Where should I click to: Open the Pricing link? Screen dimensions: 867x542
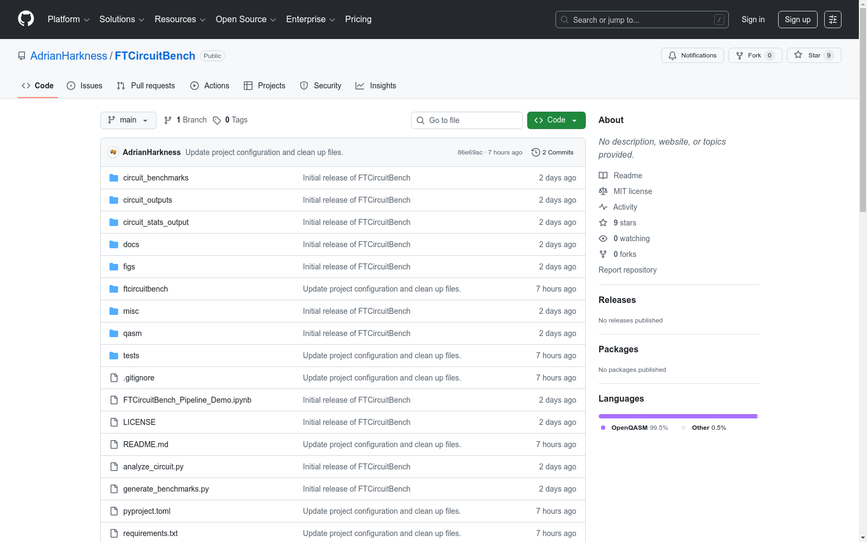click(x=358, y=20)
